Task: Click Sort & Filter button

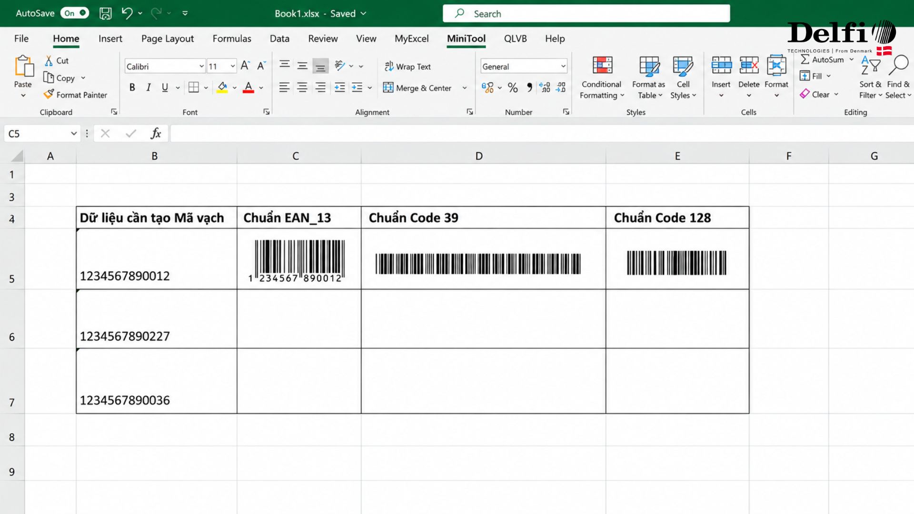Action: 870,76
